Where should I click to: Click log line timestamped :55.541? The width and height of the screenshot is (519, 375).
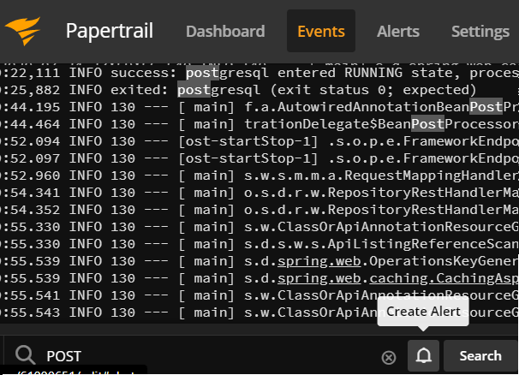[x=259, y=295]
